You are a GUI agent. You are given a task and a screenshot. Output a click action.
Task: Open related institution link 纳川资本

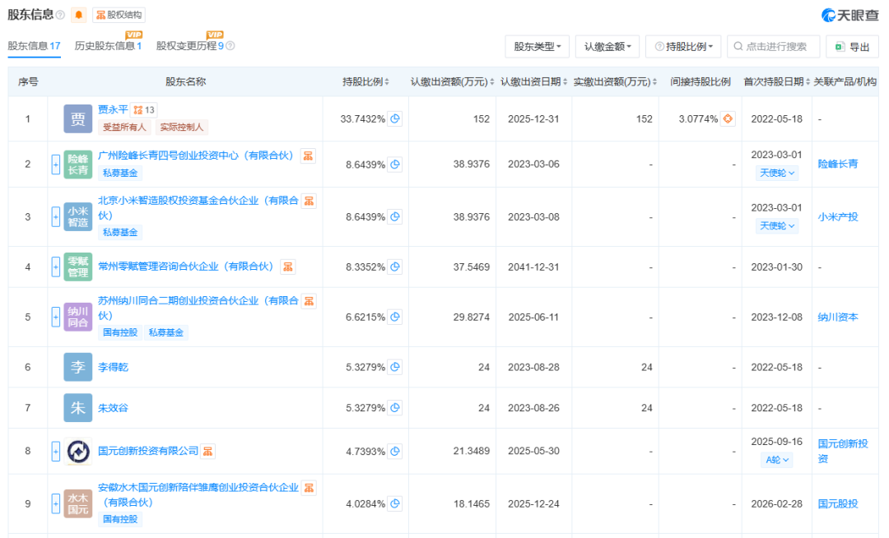[838, 318]
